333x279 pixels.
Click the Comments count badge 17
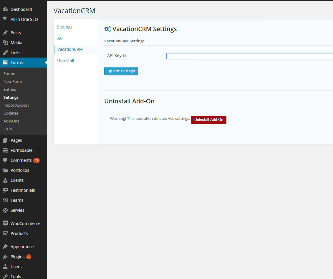[37, 160]
